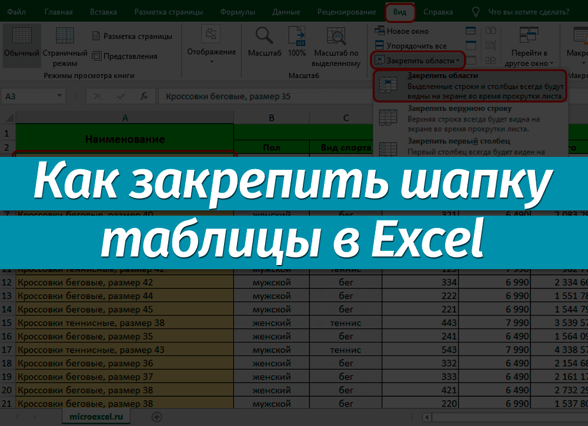Open a Новое окно
588x426 pixels.
coord(402,31)
